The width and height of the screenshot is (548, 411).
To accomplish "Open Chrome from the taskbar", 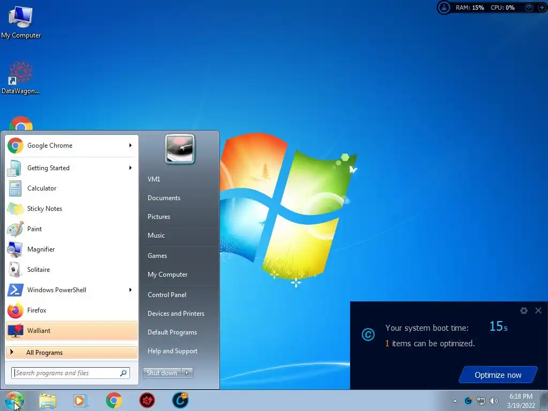I will pyautogui.click(x=113, y=400).
